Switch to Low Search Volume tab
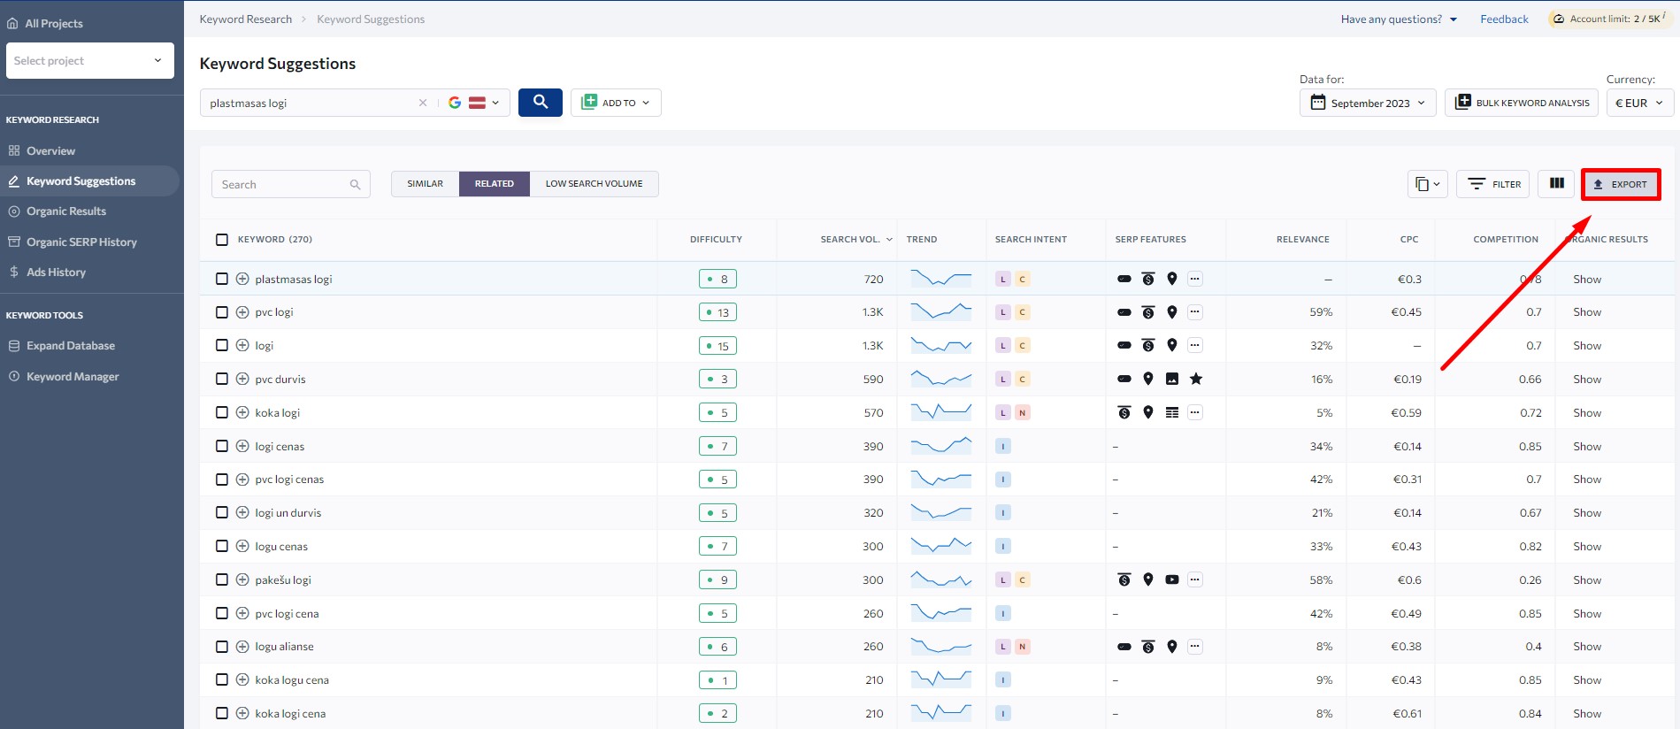The image size is (1680, 729). [x=594, y=184]
